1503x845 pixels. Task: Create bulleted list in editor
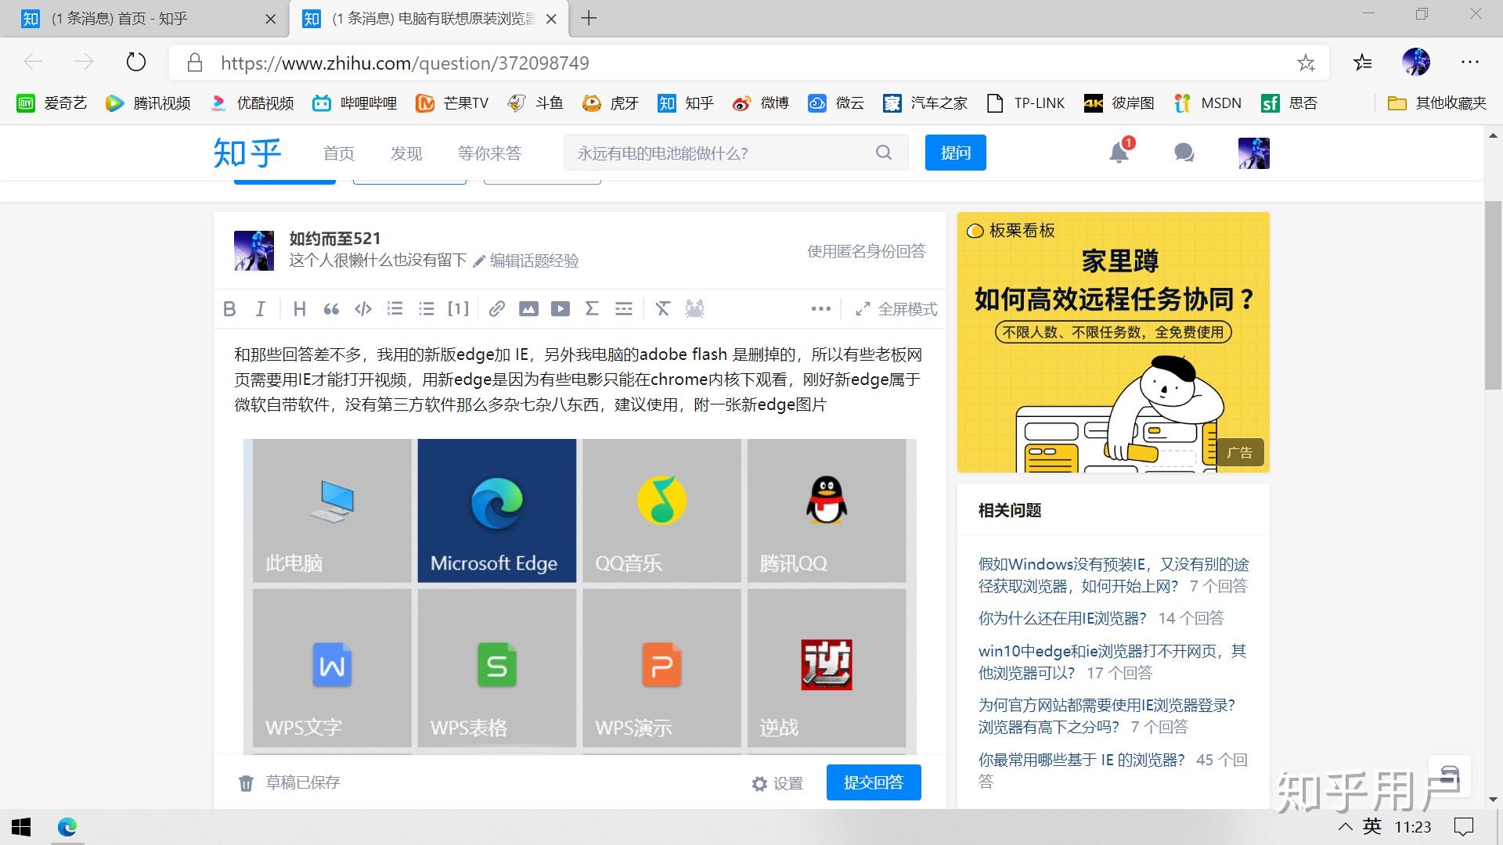427,309
